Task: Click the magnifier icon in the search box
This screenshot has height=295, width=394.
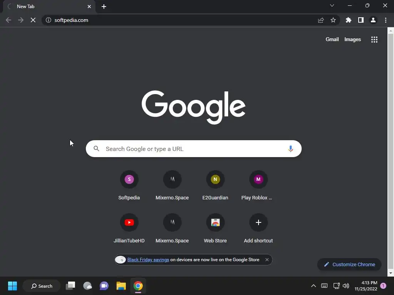Action: pos(97,149)
